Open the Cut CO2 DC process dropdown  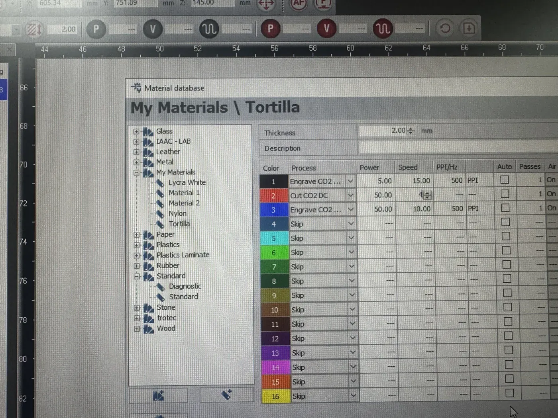(350, 195)
